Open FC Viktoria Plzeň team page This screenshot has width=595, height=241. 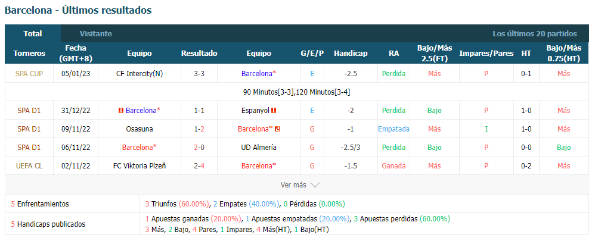(140, 165)
